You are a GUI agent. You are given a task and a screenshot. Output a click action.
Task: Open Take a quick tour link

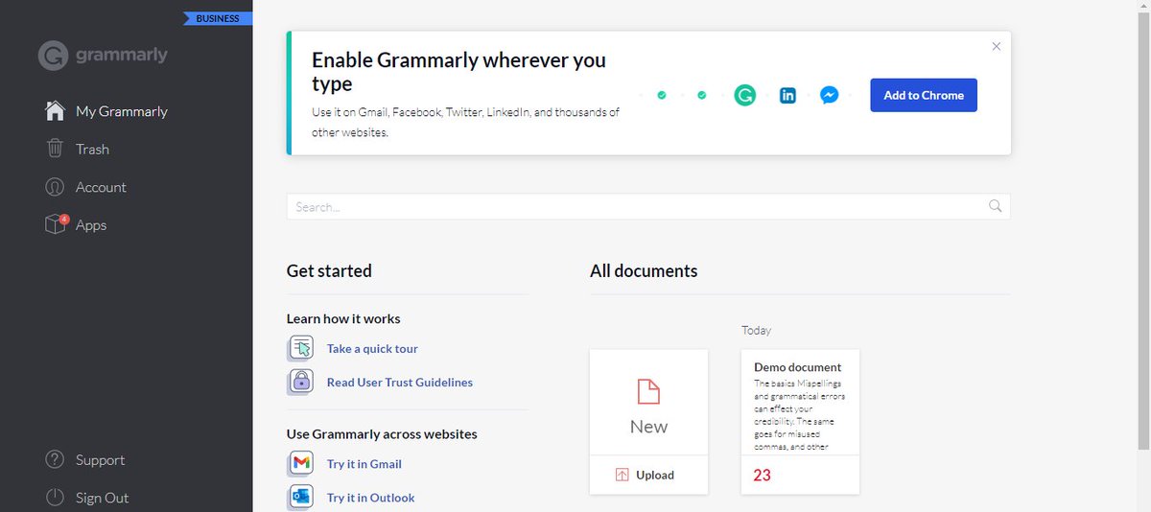coord(372,349)
